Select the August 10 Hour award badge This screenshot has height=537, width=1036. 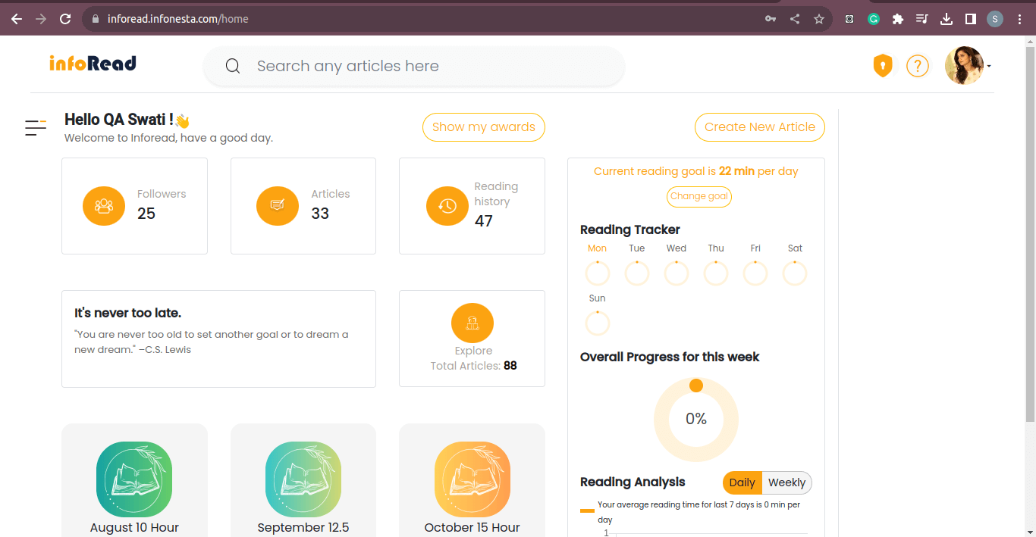point(134,479)
